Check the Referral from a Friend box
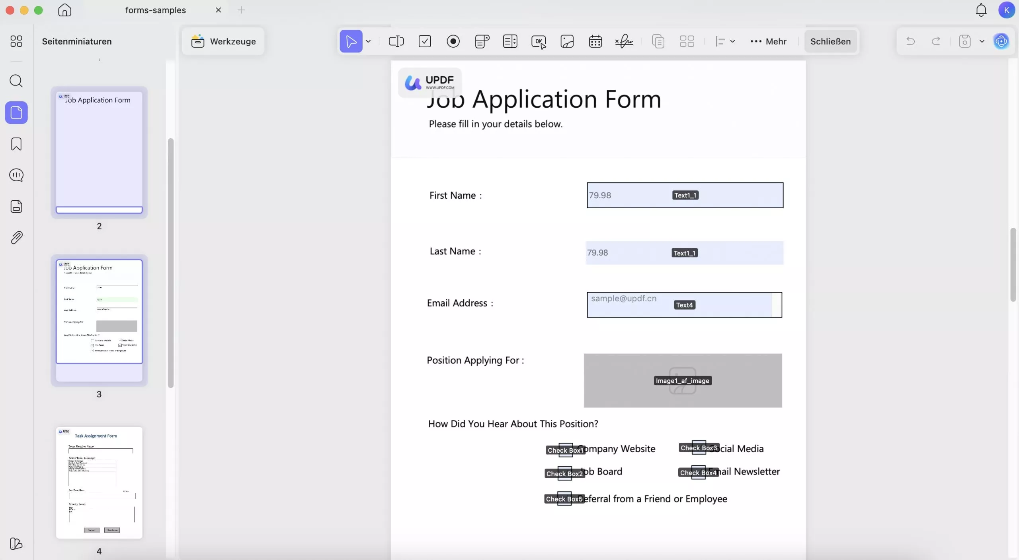The width and height of the screenshot is (1019, 560). (564, 499)
